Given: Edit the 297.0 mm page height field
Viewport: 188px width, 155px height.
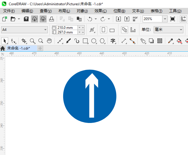Looking at the screenshot, I should pos(67,32).
